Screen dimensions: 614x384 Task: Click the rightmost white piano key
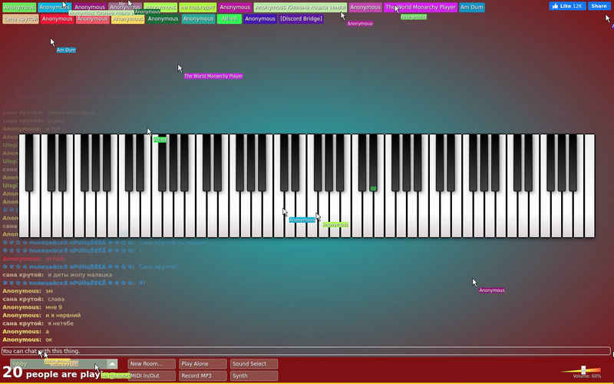tap(589, 186)
